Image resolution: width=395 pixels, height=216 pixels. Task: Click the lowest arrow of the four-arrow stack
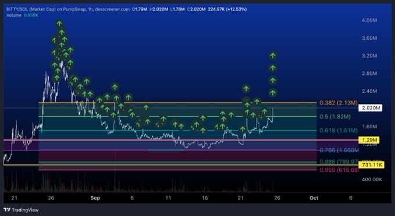(x=273, y=93)
